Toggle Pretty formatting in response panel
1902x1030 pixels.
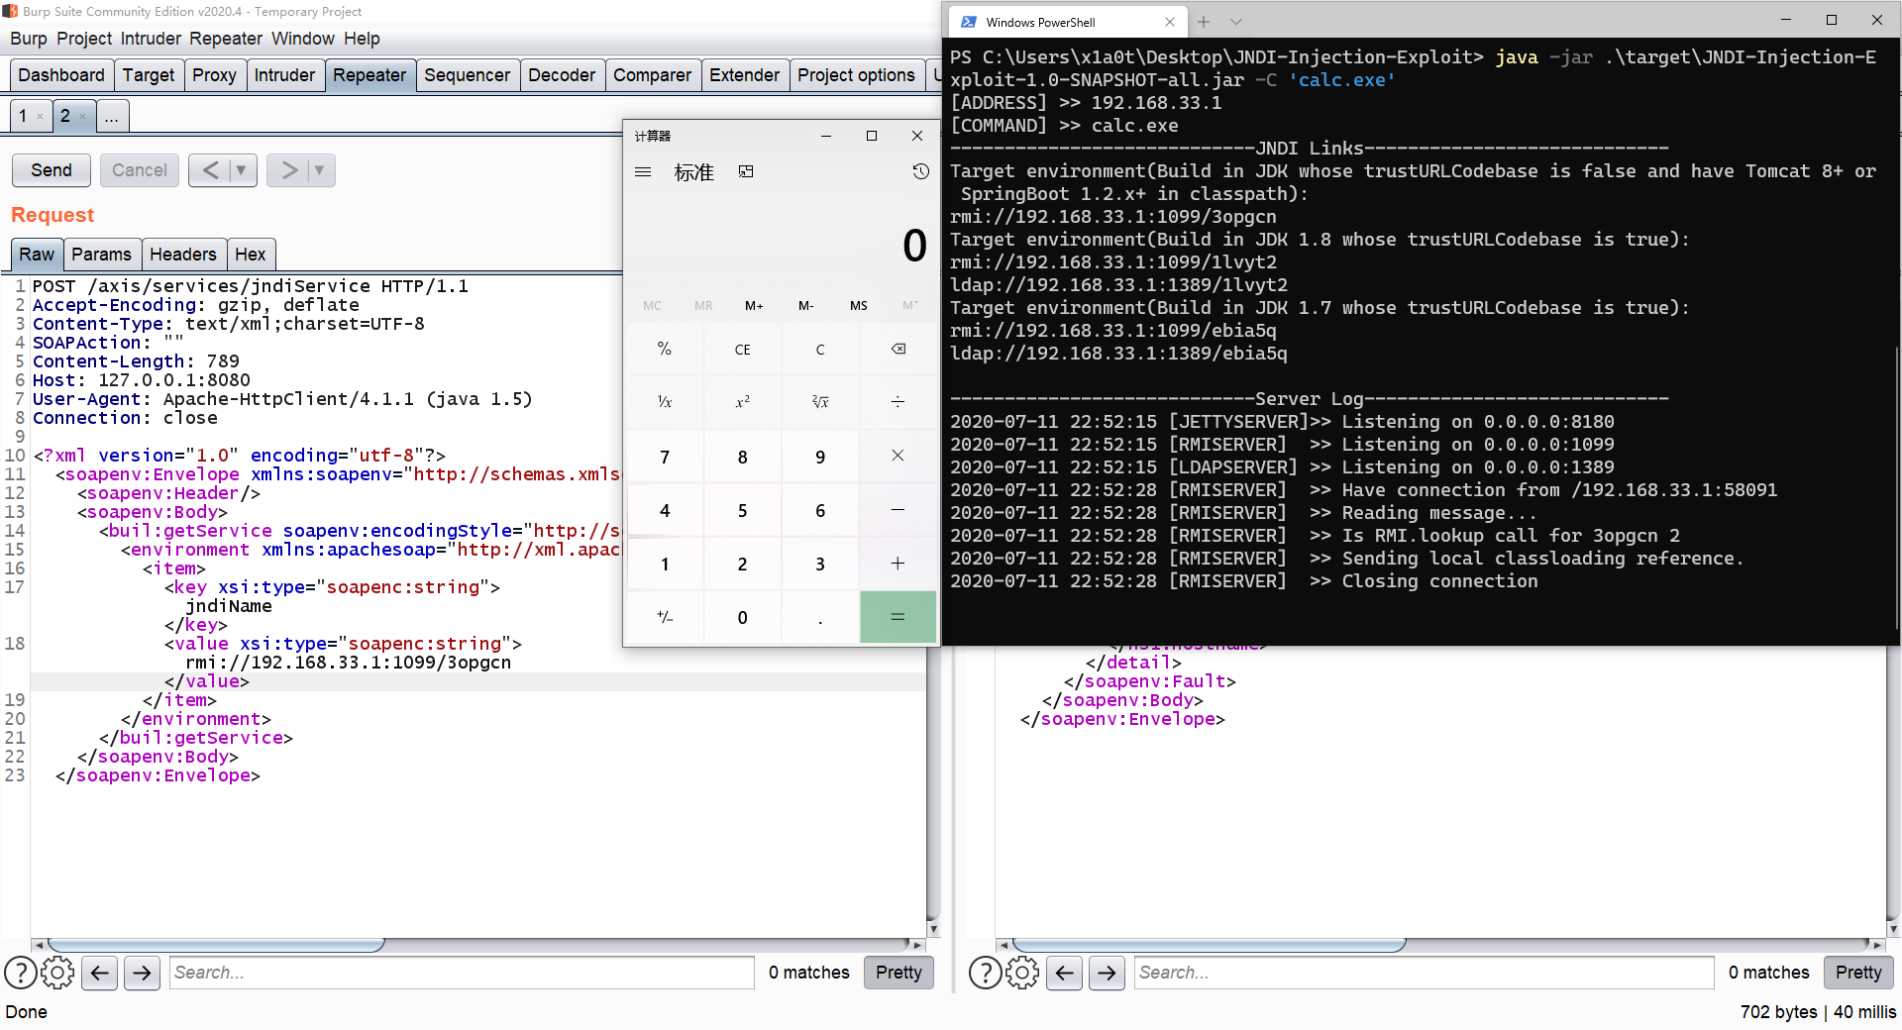[1858, 973]
